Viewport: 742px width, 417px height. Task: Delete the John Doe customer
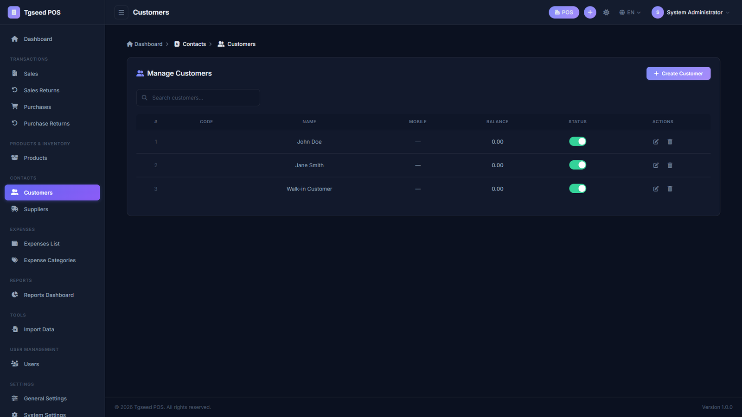pyautogui.click(x=670, y=142)
